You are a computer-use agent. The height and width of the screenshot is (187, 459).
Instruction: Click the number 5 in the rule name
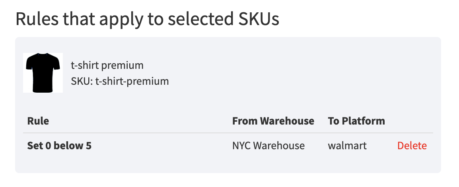coord(89,146)
